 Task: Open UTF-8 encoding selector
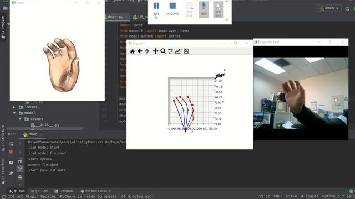[292, 196]
